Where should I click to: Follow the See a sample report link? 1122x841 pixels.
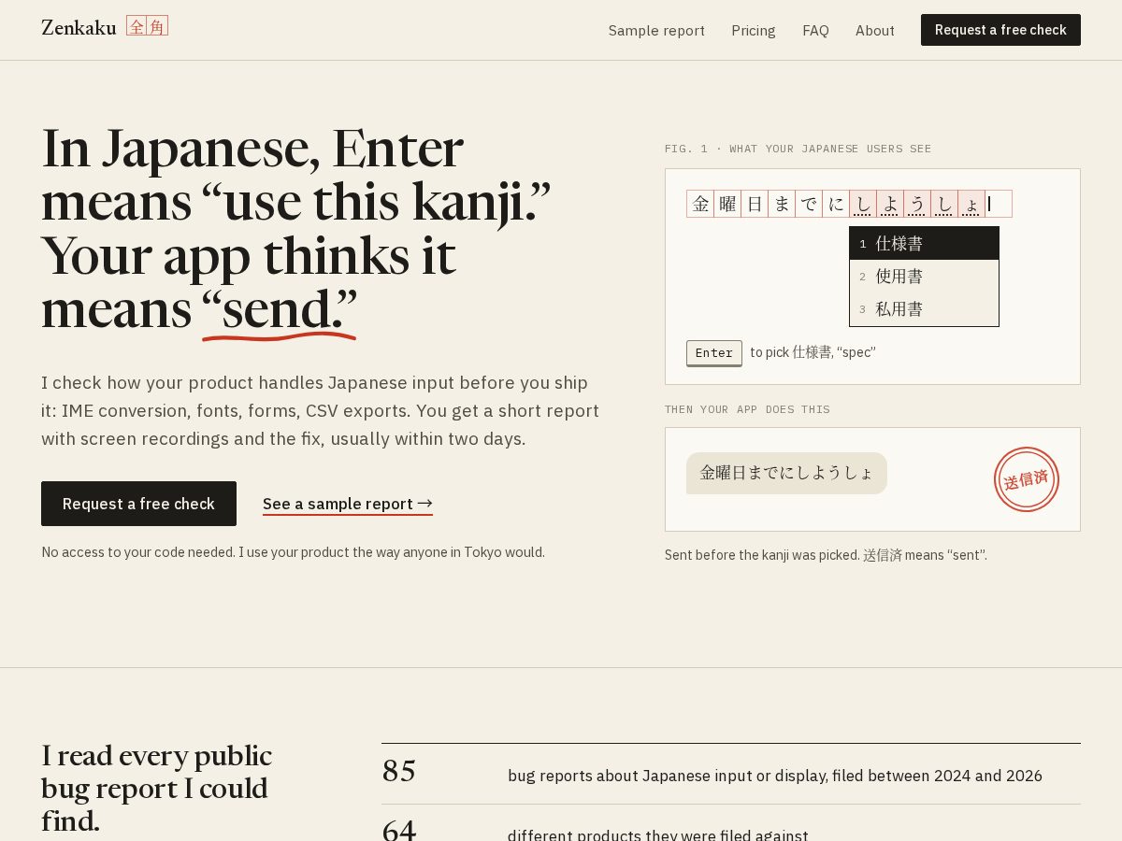[x=348, y=505]
